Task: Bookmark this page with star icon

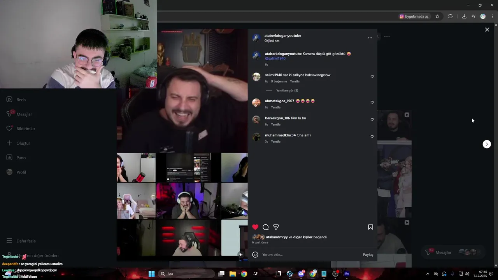Action: click(x=437, y=16)
